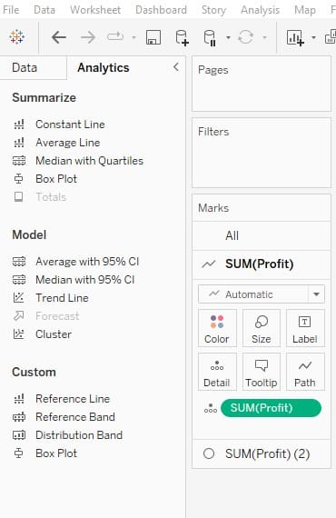Switch to the Data tab
Viewport: 336px width, 518px height.
[x=25, y=68]
